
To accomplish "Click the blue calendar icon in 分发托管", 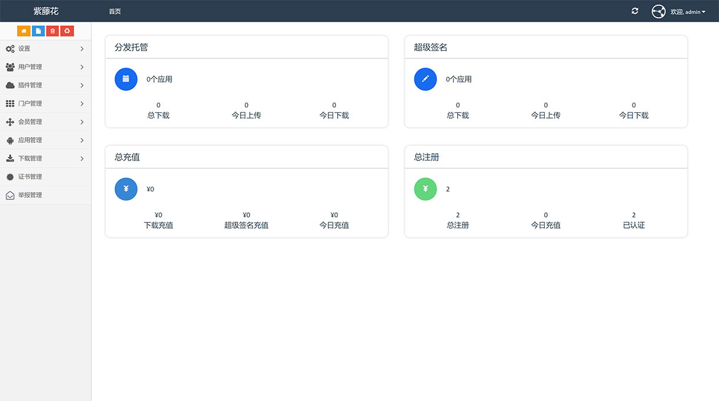I will tap(126, 79).
